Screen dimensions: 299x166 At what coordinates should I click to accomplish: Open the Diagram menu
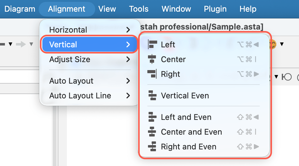click(x=20, y=9)
